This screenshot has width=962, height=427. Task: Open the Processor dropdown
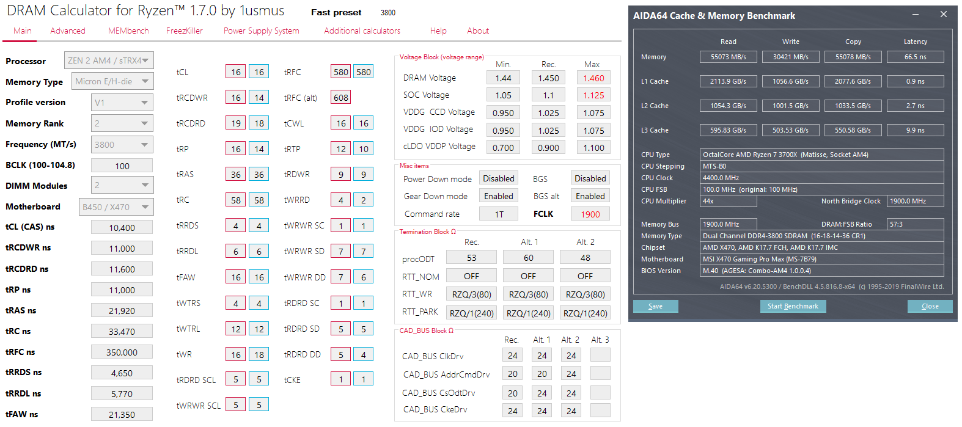(x=109, y=60)
